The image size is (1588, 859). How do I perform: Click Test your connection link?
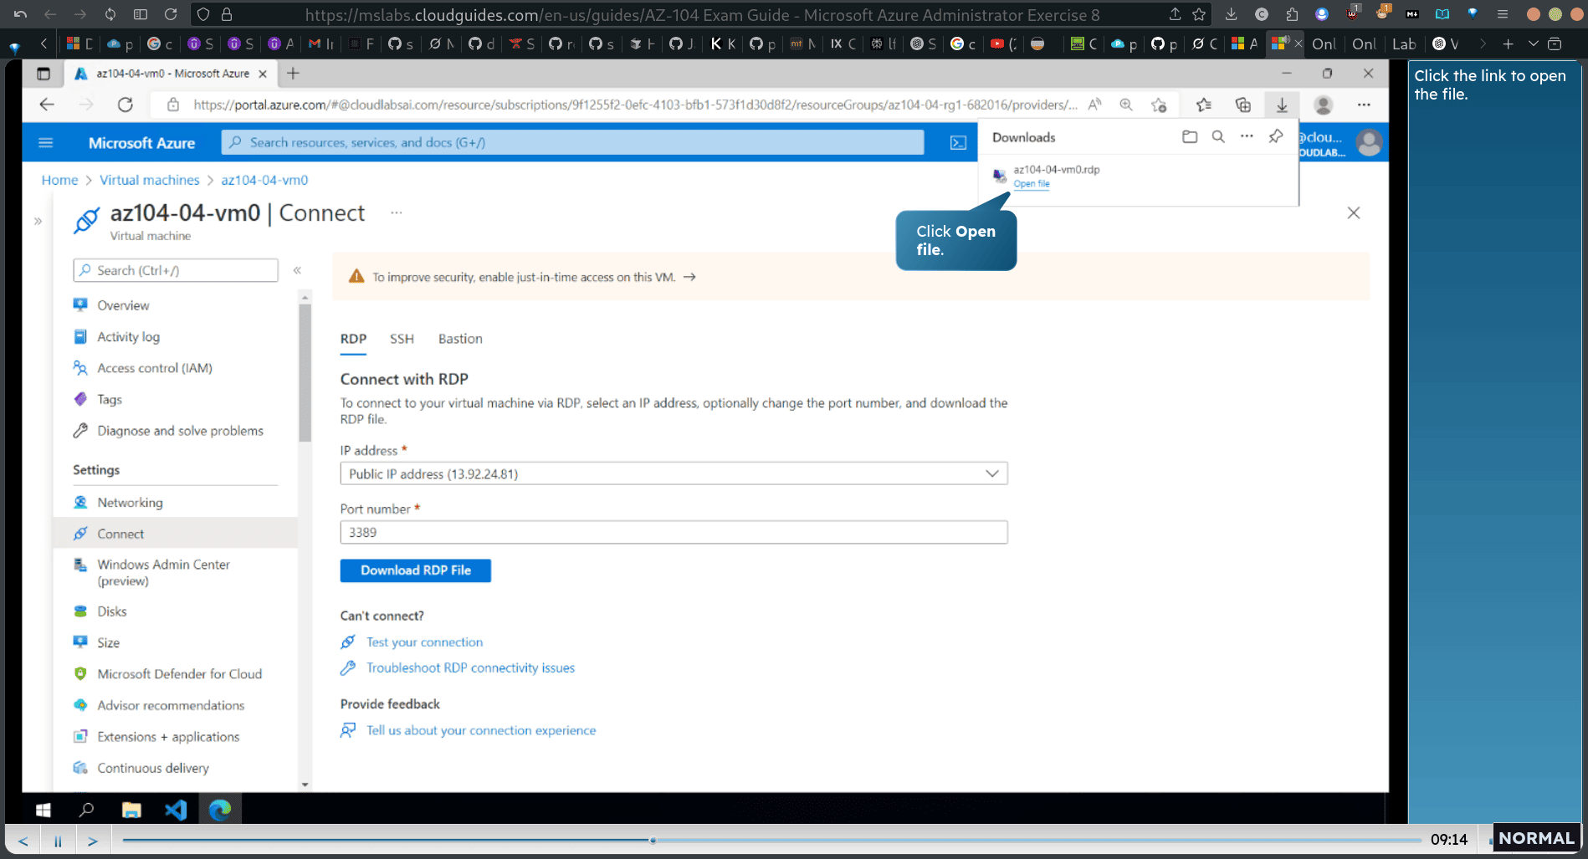tap(424, 642)
